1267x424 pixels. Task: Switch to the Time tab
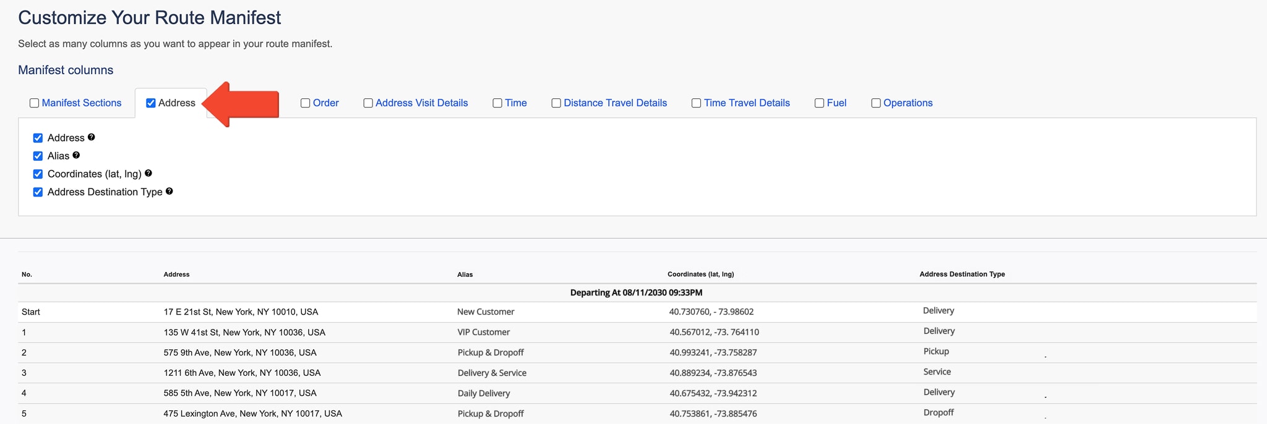click(x=516, y=103)
